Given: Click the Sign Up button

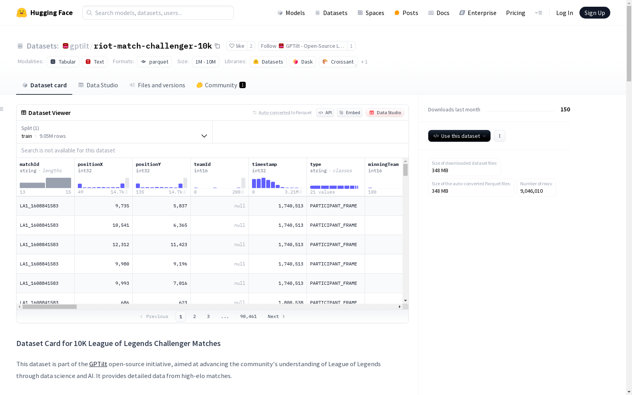Looking at the screenshot, I should pos(595,13).
